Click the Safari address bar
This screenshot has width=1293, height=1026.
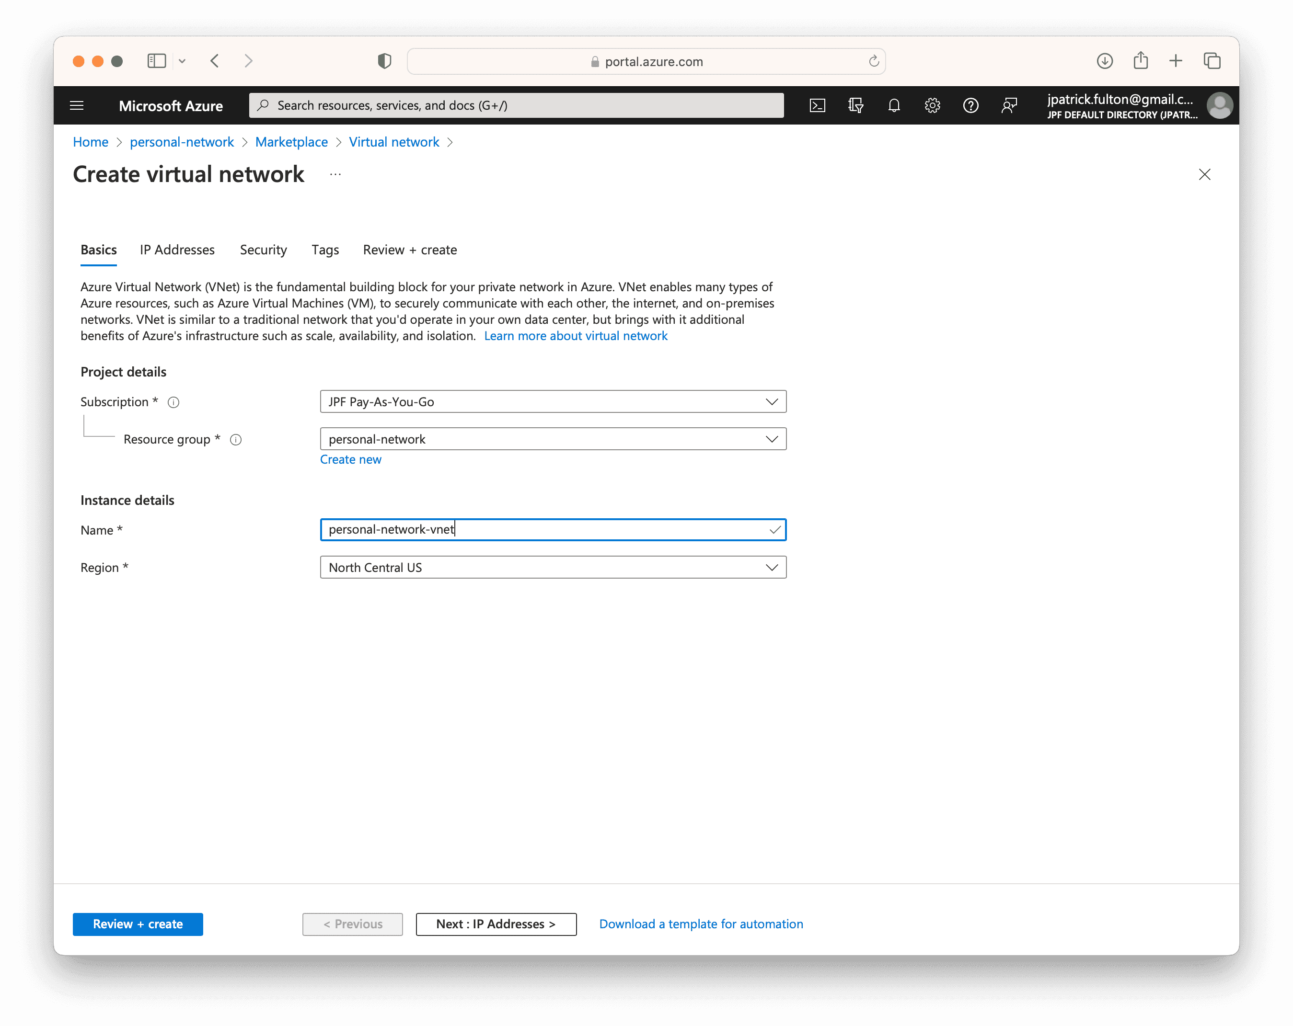click(x=646, y=61)
